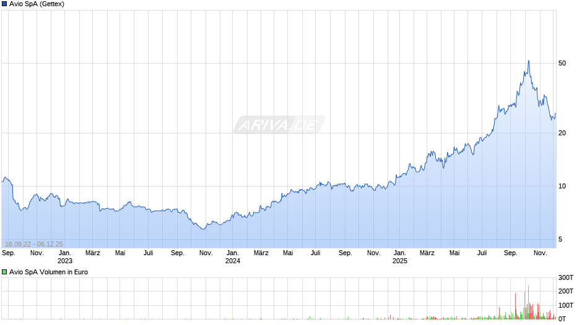Select the 'Avio SpA Volumen in Euro' label
The width and height of the screenshot is (582, 325).
pos(49,272)
